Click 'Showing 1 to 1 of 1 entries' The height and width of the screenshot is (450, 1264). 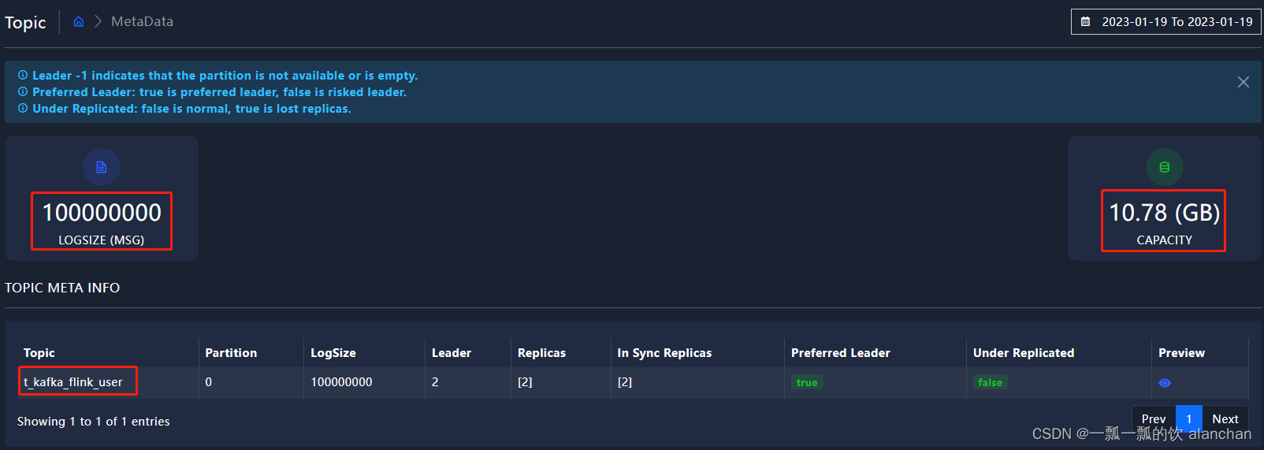click(x=94, y=422)
